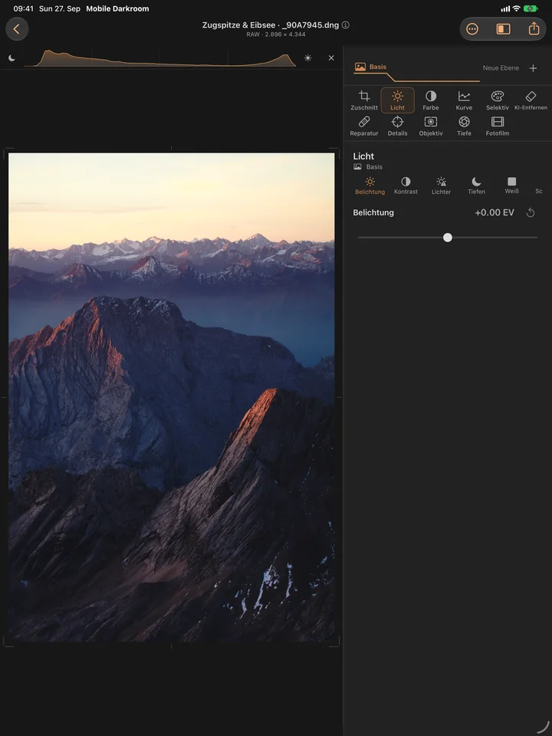Screen dimensions: 552x736
Task: Reset the Belichtung value
Action: (x=531, y=212)
